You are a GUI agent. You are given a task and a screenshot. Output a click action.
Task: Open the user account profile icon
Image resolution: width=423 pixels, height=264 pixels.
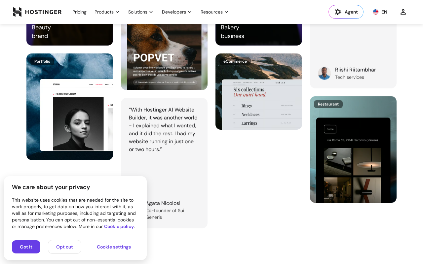pos(403,12)
